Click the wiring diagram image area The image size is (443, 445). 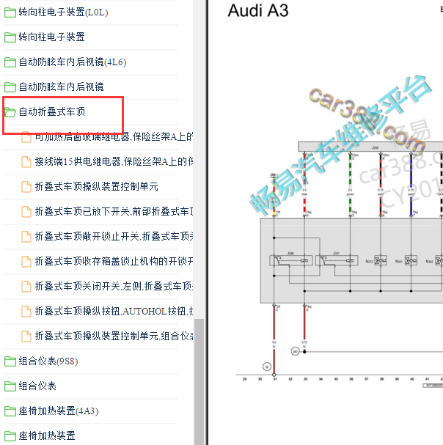pyautogui.click(x=340, y=264)
